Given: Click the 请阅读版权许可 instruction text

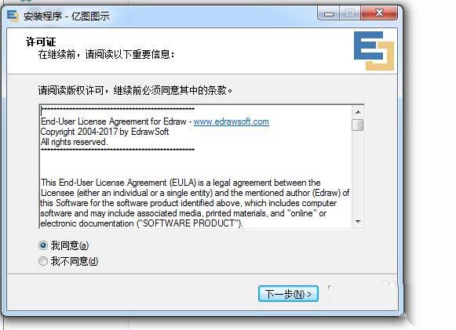Looking at the screenshot, I should click(x=135, y=90).
